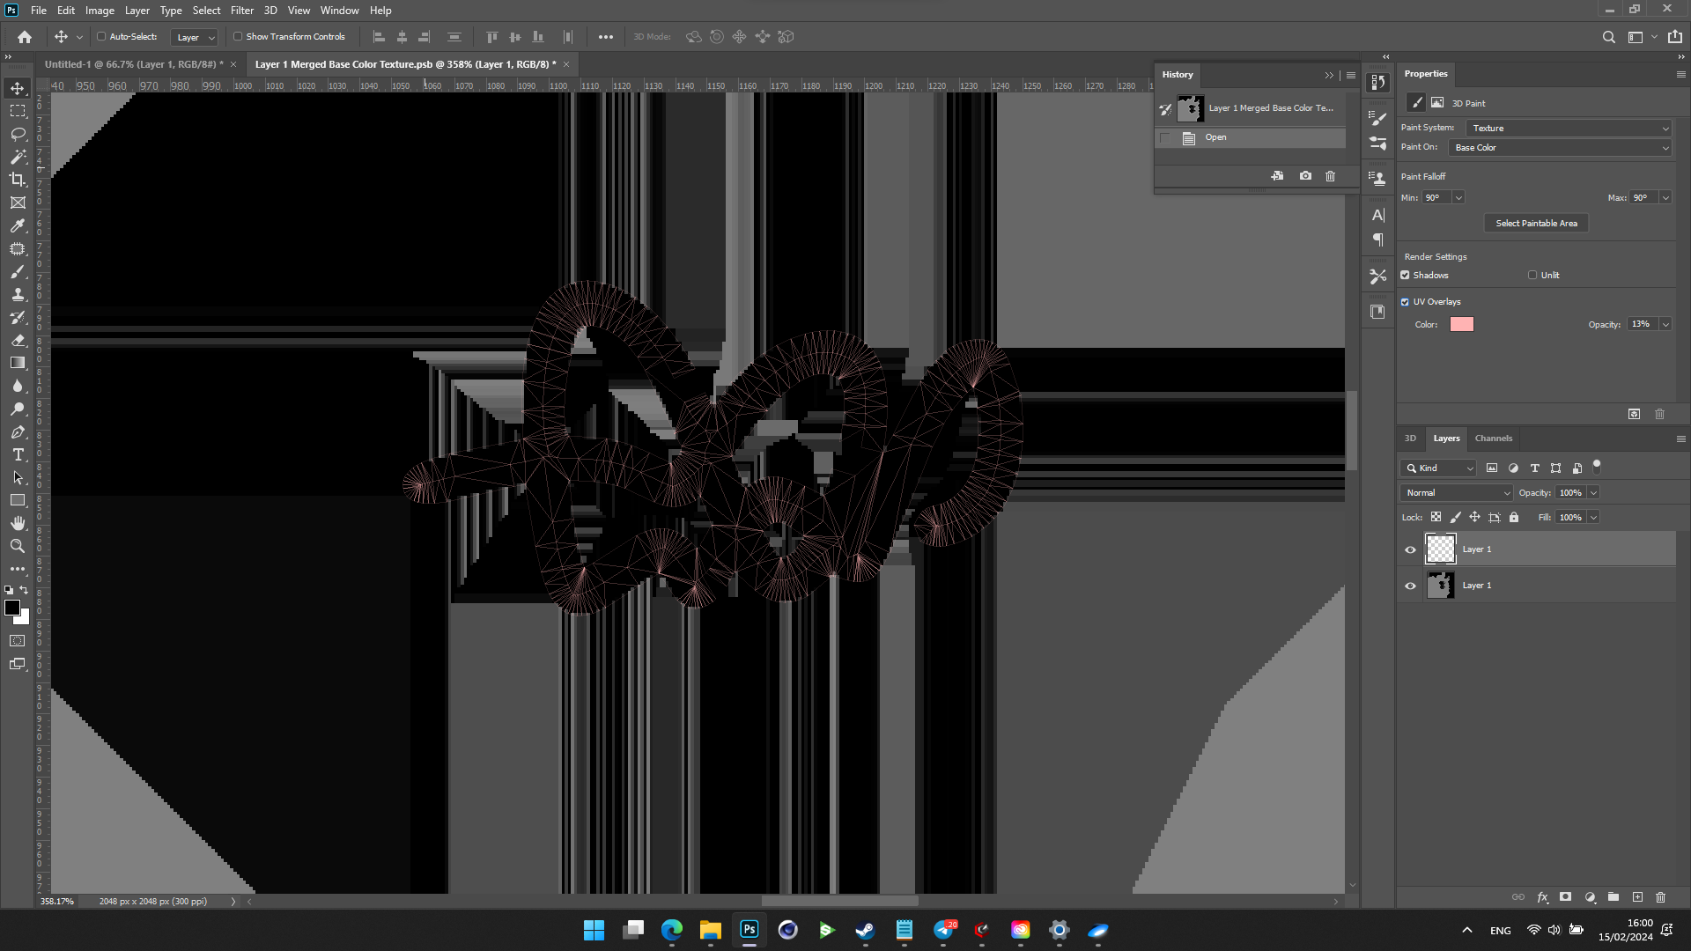Open the 3D menu

[270, 10]
